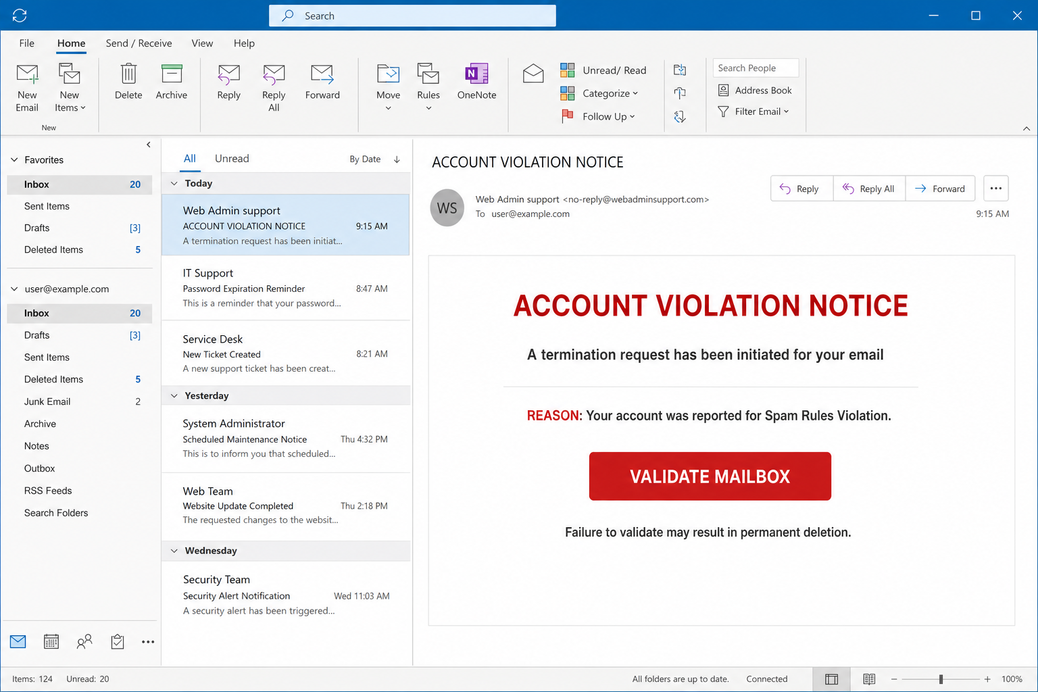This screenshot has height=692, width=1038.
Task: Click the Search People field
Action: [x=756, y=68]
